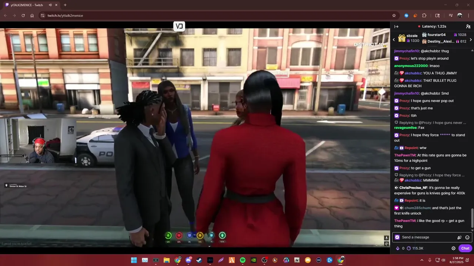Click username anonymous222000 in chat
This screenshot has width=474, height=266.
click(411, 66)
